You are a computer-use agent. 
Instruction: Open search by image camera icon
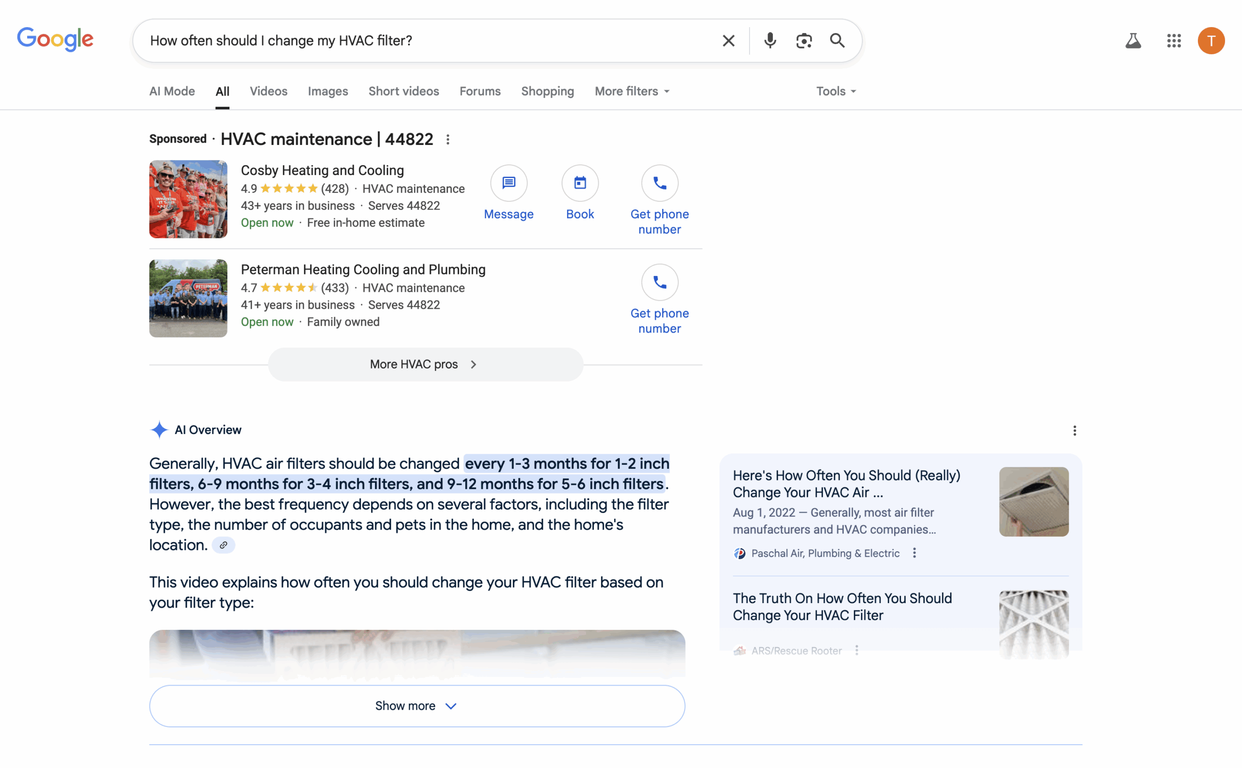803,41
